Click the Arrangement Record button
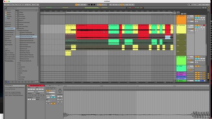Screen dimensions: 212x119 (94, 5)
